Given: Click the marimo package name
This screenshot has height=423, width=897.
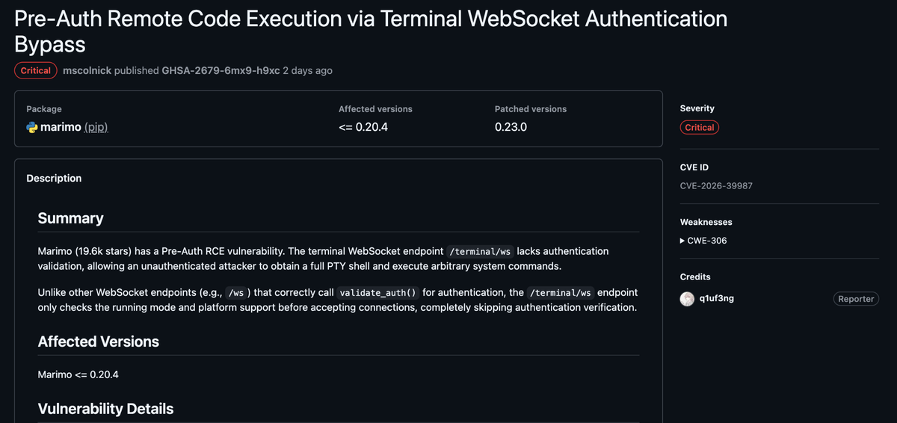Looking at the screenshot, I should (x=61, y=127).
